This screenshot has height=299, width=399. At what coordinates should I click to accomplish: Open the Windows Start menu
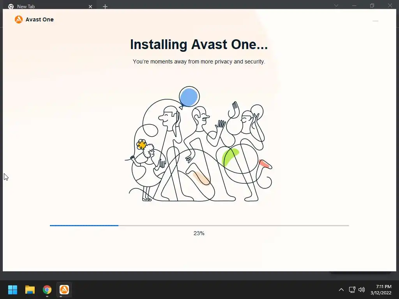click(12, 290)
